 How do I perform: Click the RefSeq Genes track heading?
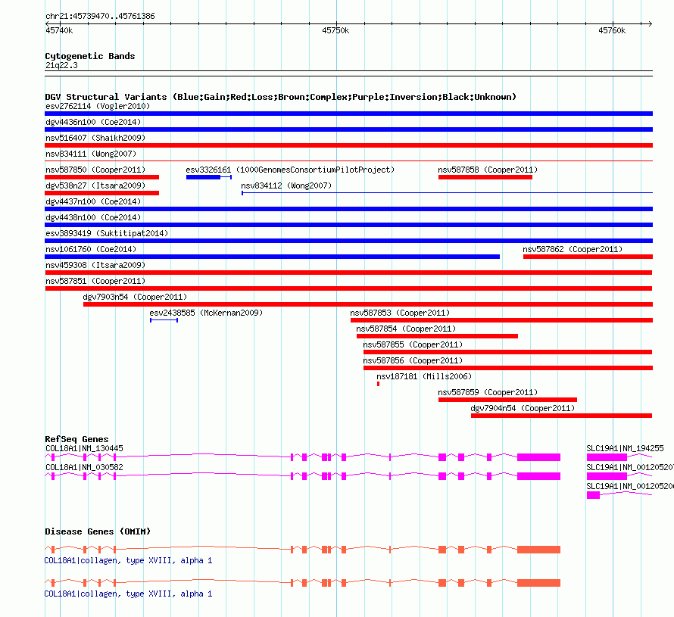[x=76, y=439]
